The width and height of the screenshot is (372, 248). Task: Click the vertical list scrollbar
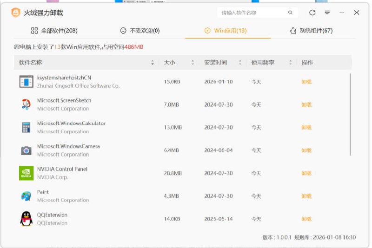(x=350, y=114)
